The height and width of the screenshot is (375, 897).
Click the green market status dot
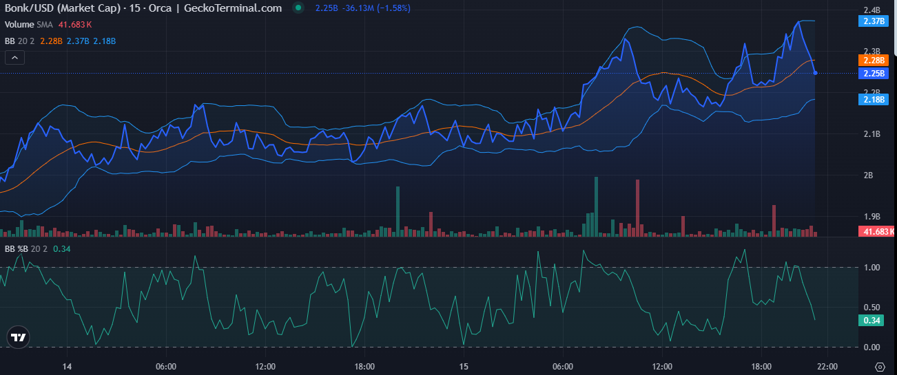298,8
